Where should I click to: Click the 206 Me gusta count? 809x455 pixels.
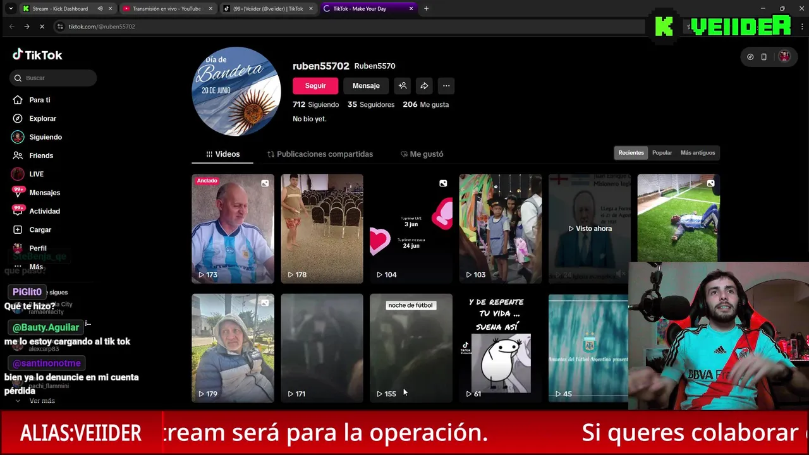click(426, 104)
